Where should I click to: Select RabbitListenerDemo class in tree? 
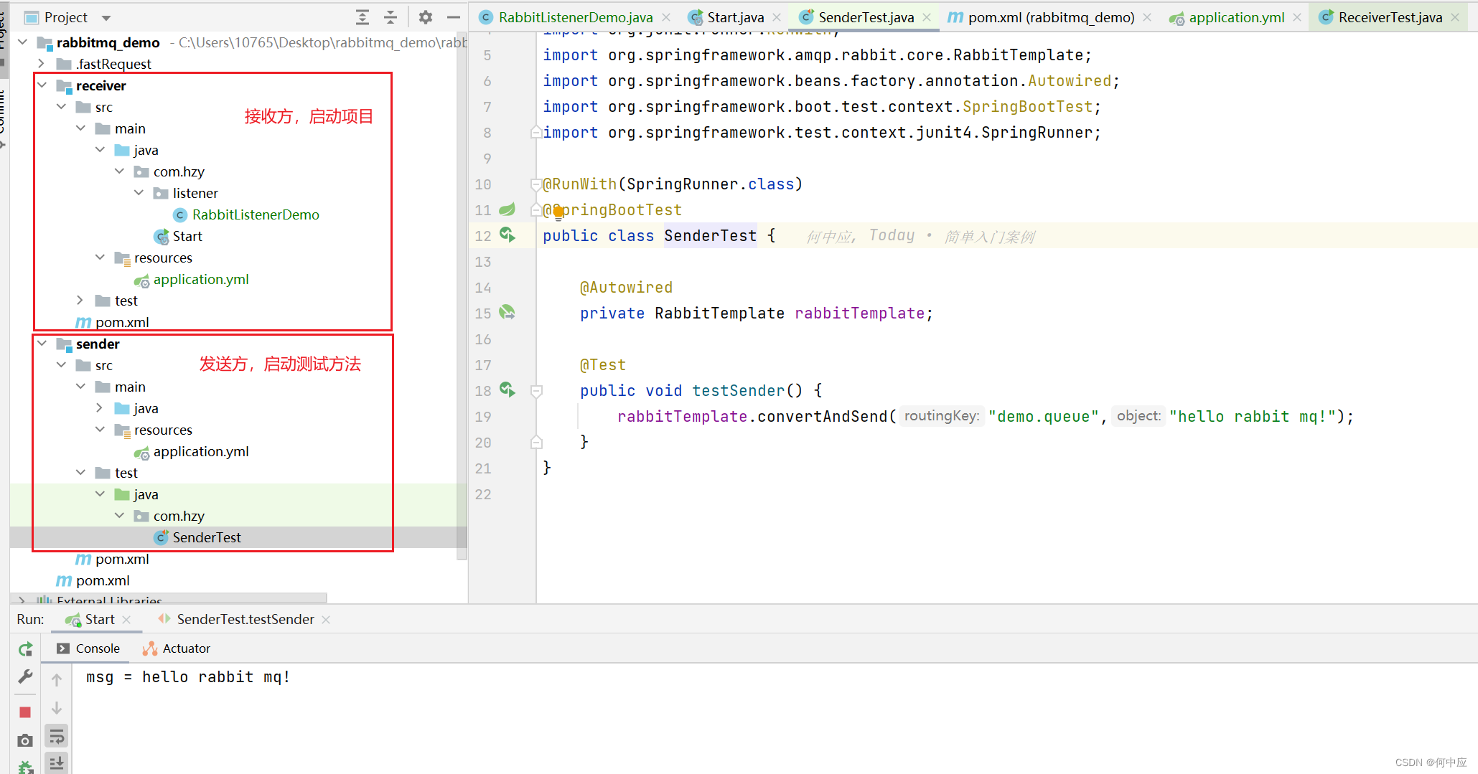coord(255,214)
